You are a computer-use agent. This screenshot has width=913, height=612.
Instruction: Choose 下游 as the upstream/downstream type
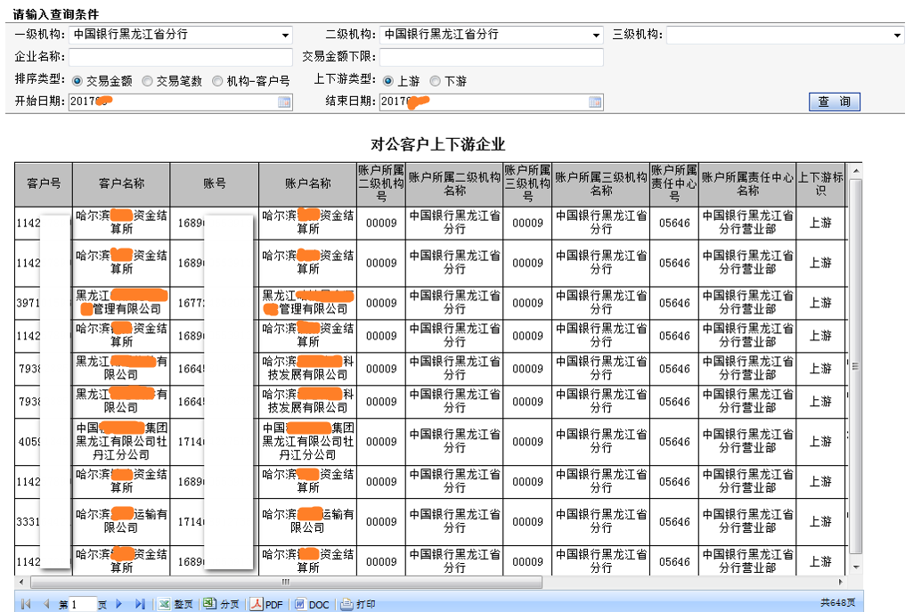pyautogui.click(x=436, y=81)
